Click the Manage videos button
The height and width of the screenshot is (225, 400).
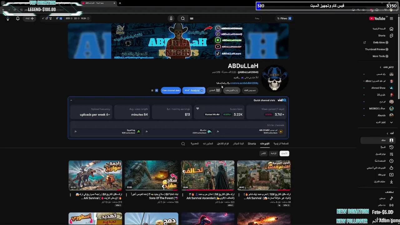click(232, 90)
